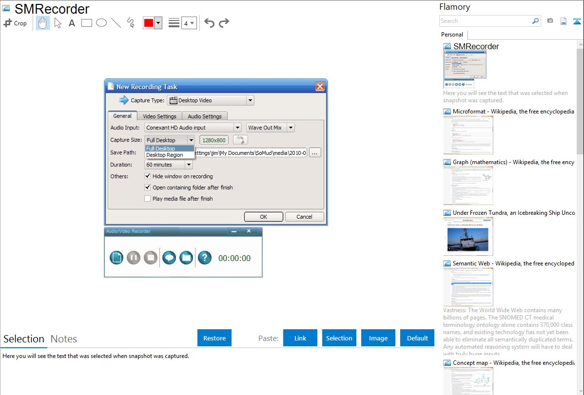Click the Restore button
Viewport: 584px width, 395px height.
pyautogui.click(x=214, y=338)
